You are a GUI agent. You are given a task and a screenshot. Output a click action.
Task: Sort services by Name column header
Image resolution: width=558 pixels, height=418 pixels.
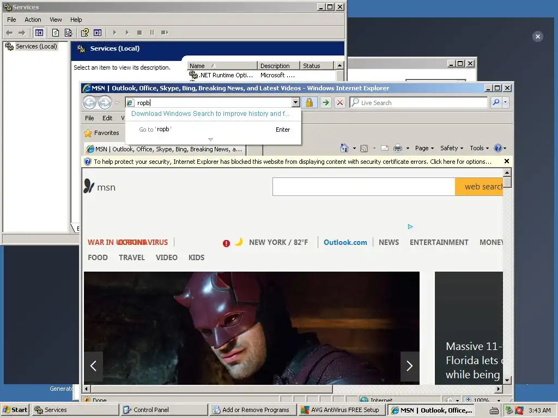coord(222,66)
